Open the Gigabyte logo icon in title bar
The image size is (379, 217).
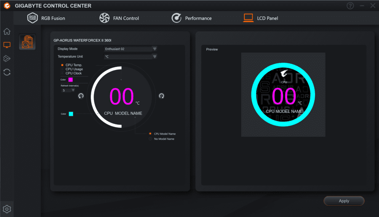pos(7,5)
